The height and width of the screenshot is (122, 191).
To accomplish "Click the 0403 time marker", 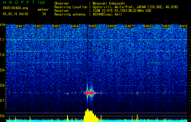I will click(56, 26).
